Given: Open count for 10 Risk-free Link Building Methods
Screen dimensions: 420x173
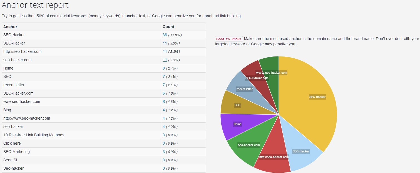Looking at the screenshot, I should coord(164,135).
